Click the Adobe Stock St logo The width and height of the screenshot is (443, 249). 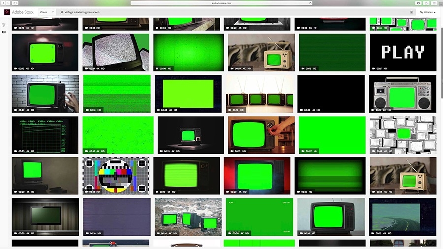(7, 12)
